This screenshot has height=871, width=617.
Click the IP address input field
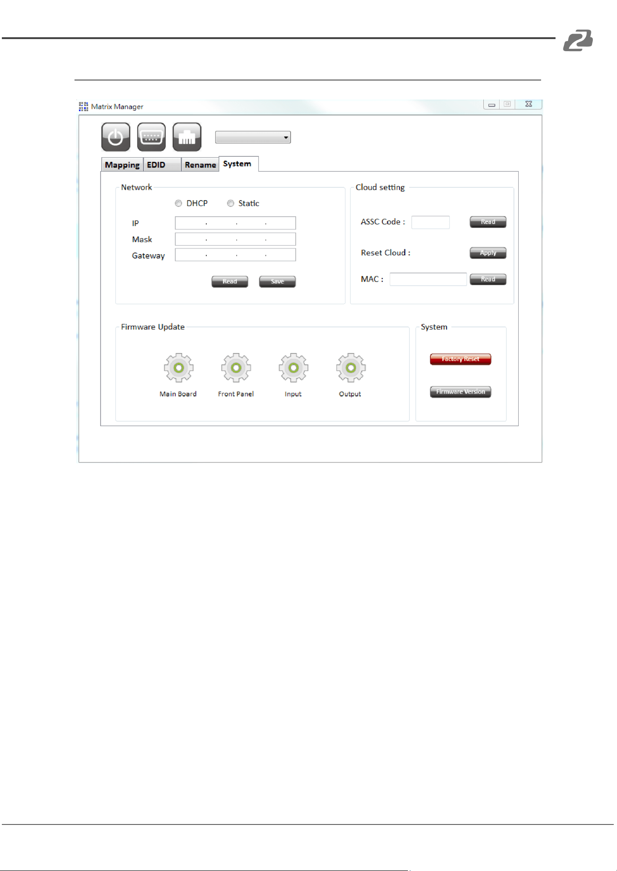click(x=235, y=223)
